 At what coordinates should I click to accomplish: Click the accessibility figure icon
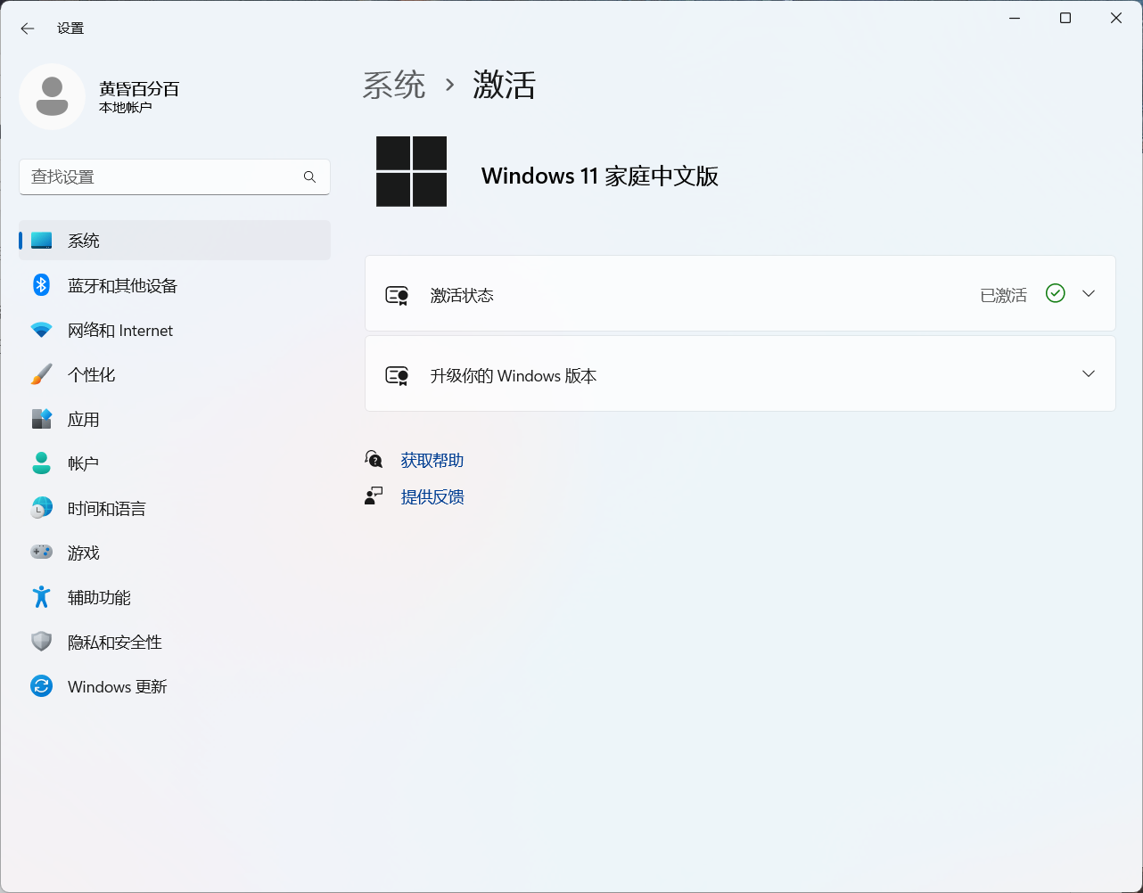42,597
